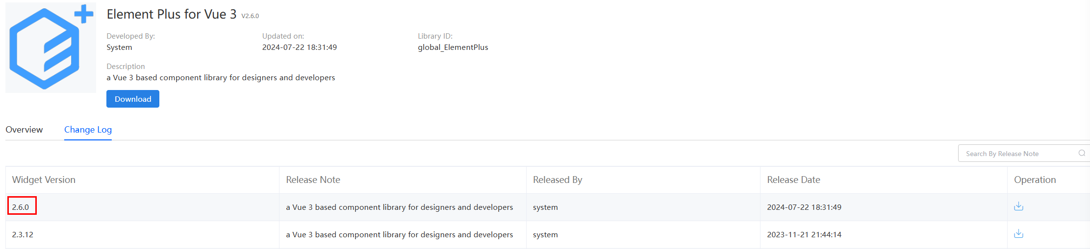Click release date 2024-07-22 18:31:49 in table
This screenshot has width=1090, height=249.
click(804, 207)
